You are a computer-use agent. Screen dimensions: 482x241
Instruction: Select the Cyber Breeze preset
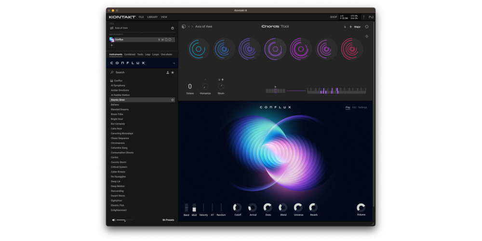tap(118, 172)
